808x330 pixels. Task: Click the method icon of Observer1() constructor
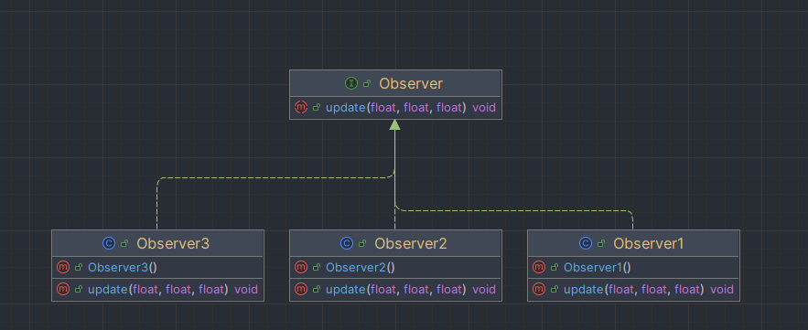(x=539, y=267)
